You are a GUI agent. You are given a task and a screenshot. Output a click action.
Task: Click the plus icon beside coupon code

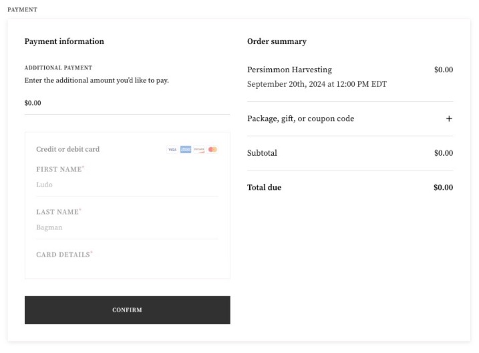click(449, 119)
